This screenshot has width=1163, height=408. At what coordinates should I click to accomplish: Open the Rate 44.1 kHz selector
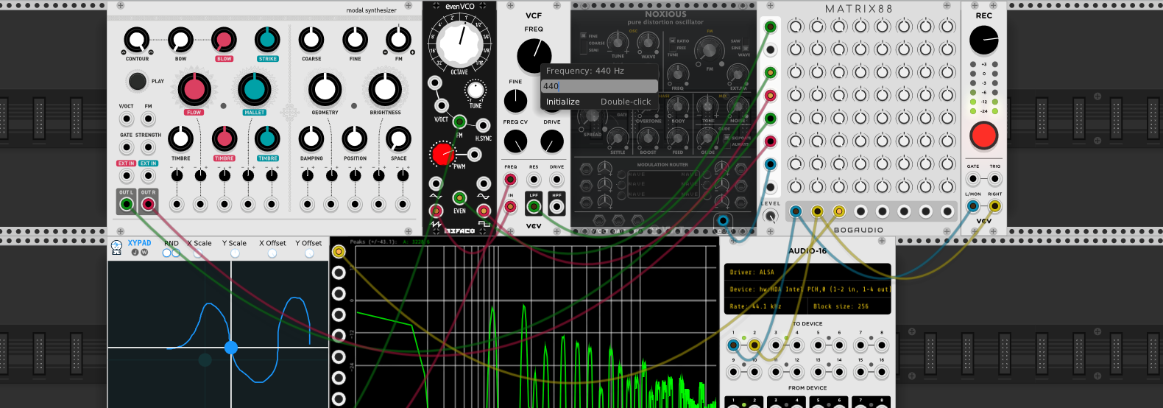click(x=766, y=306)
